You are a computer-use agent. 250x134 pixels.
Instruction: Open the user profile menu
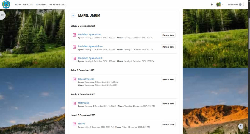[220, 4]
